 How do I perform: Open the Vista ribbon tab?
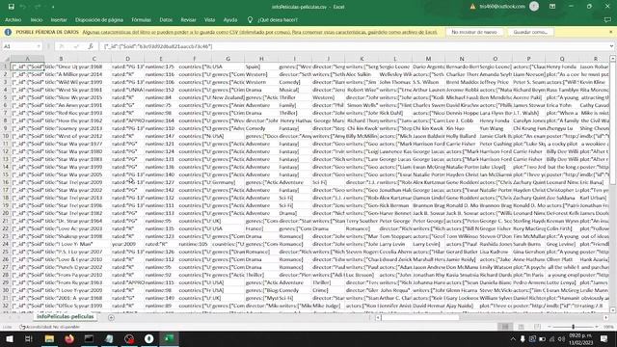tap(210, 19)
